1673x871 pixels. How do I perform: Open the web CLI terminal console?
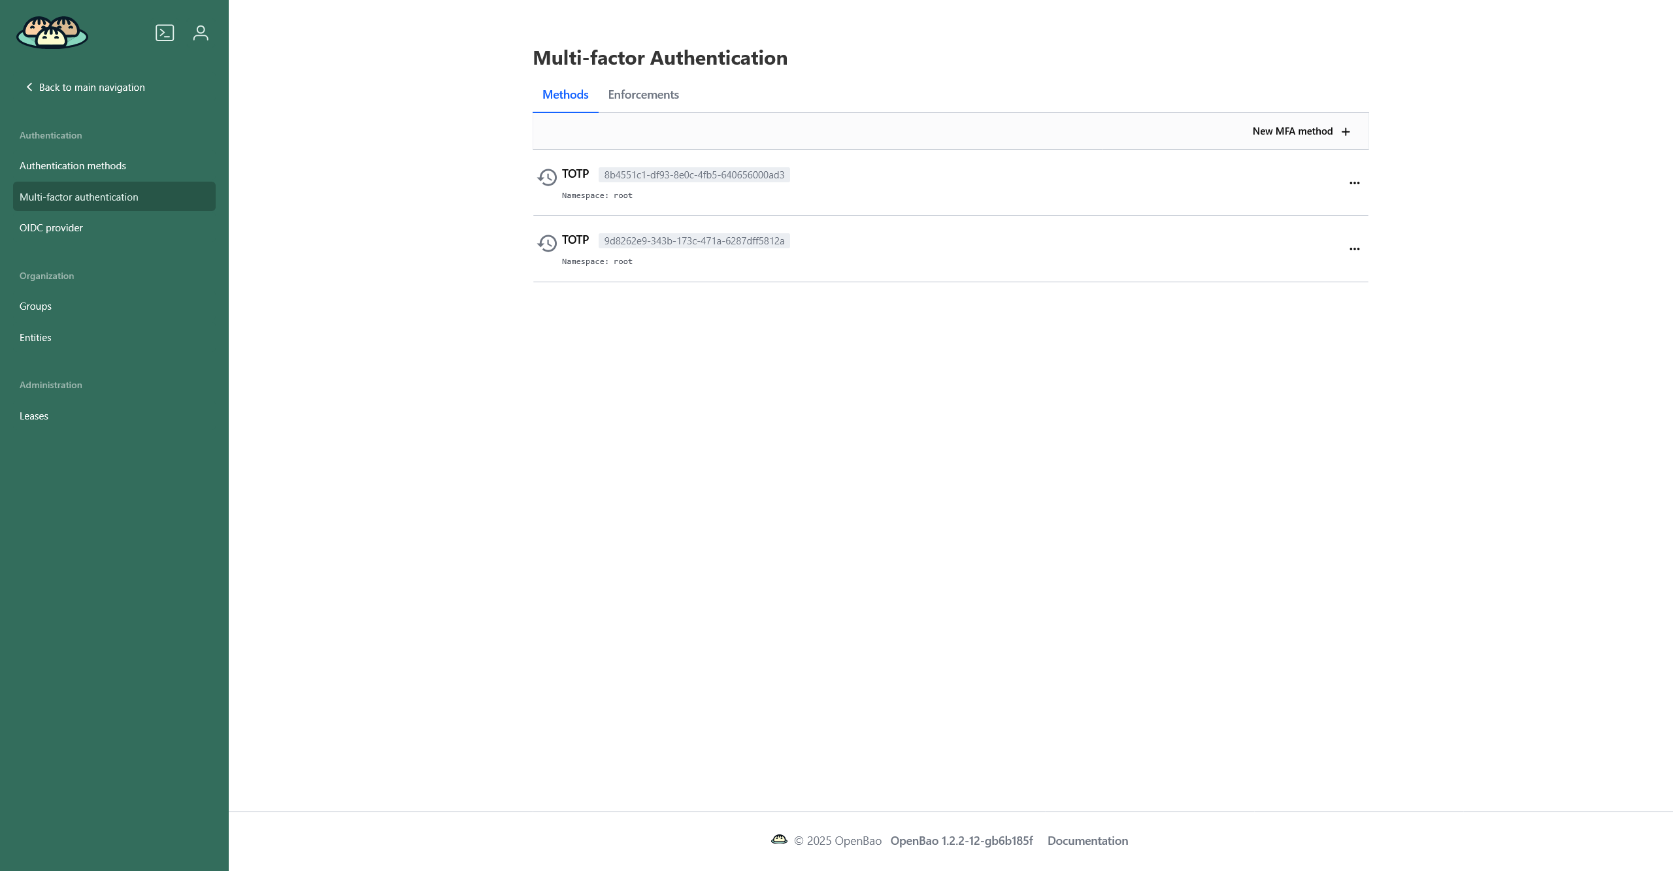165,32
